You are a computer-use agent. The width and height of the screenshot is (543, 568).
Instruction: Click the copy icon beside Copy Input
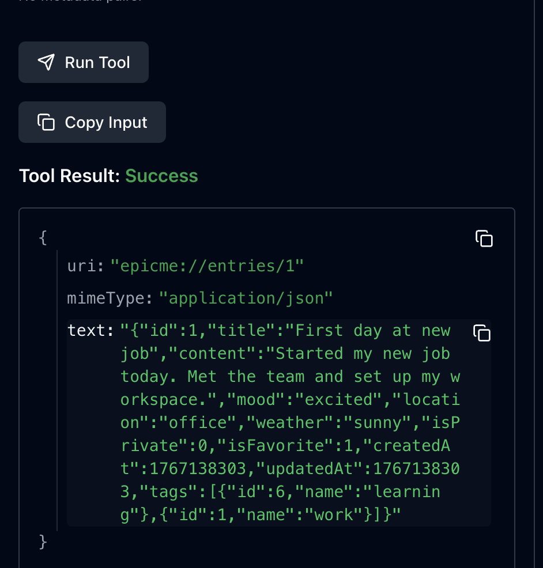click(x=46, y=122)
